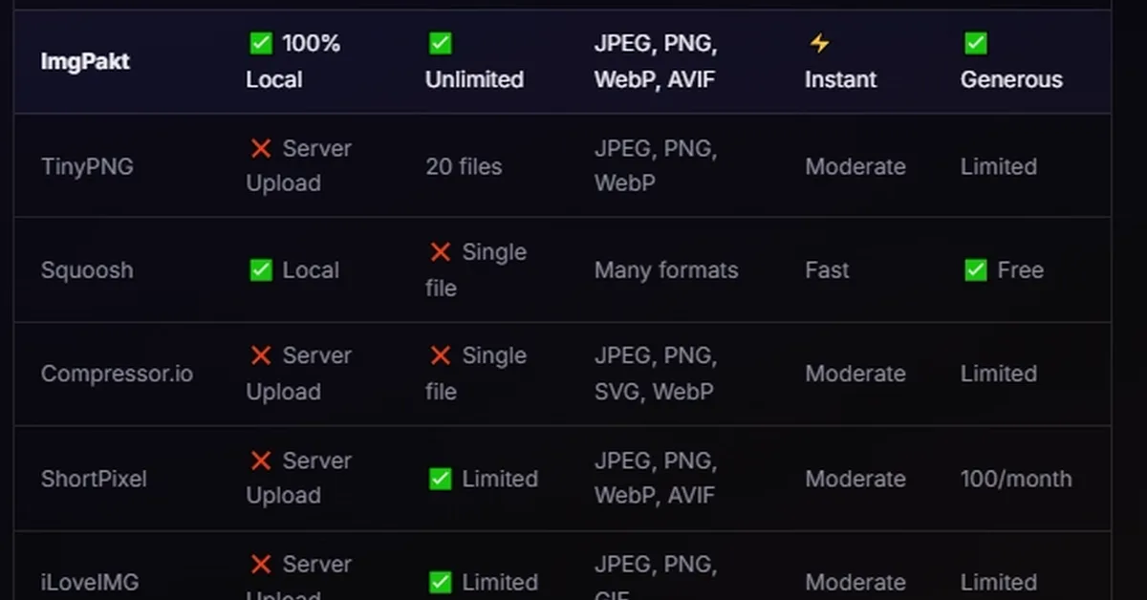Click the Many formats cell for Squoosh
The height and width of the screenshot is (600, 1147).
666,270
